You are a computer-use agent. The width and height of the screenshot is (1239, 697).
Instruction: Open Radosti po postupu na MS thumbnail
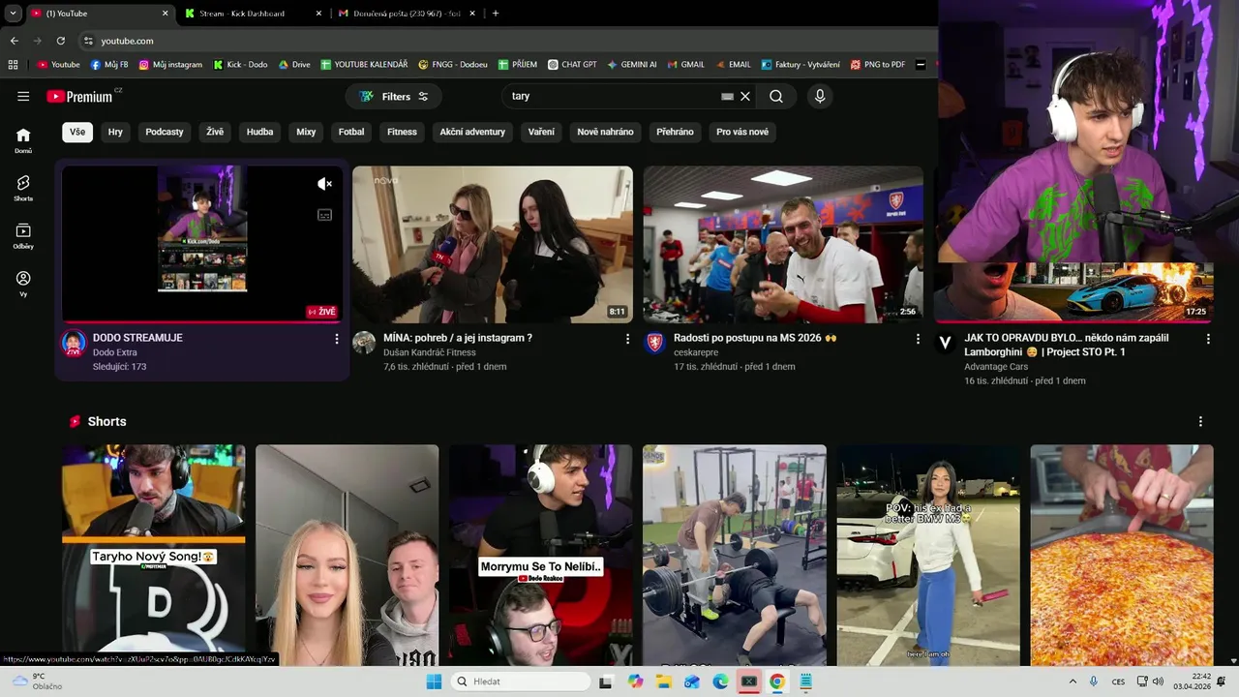tap(783, 244)
